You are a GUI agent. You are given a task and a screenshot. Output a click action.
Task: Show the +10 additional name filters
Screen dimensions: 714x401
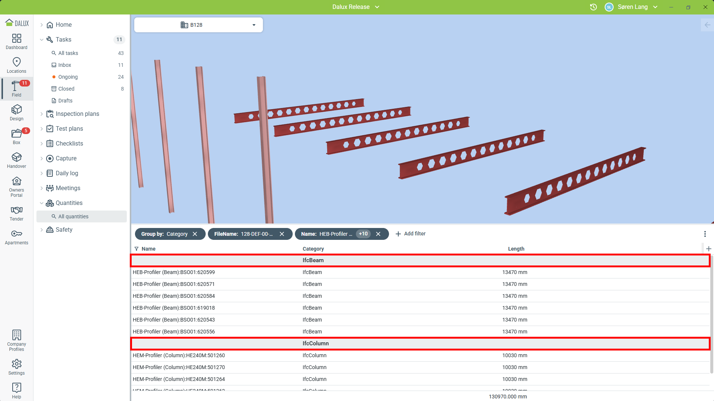363,234
